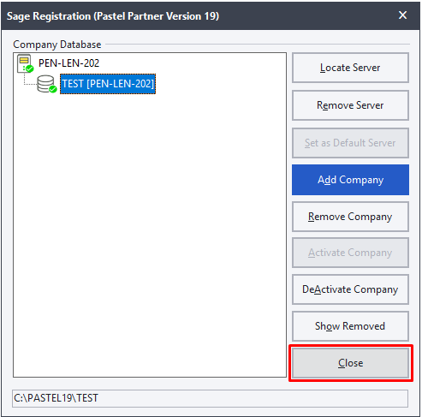Screen dimensions: 422x417
Task: Select the PEN-LEN-202 server node
Action: pos(68,63)
